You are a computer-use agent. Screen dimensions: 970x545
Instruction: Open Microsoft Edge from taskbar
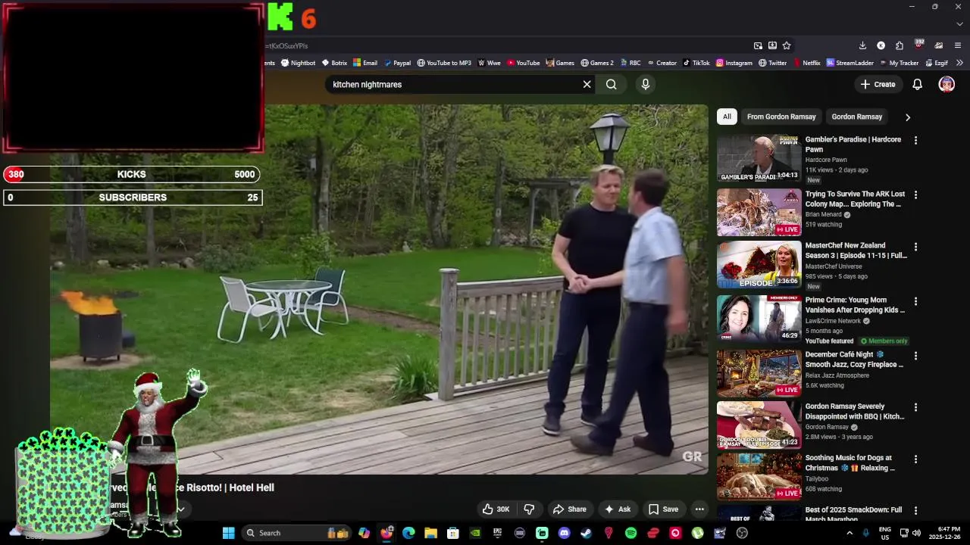coord(408,533)
